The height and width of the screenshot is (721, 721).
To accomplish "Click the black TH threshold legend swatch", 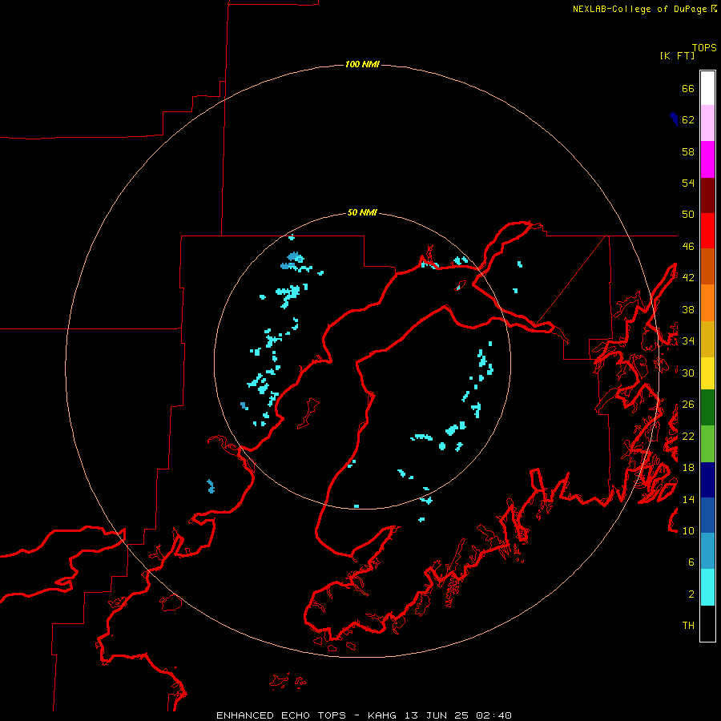I will (707, 623).
